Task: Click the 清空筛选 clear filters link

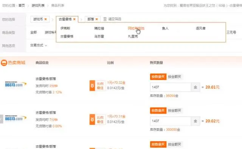Action: click(115, 19)
